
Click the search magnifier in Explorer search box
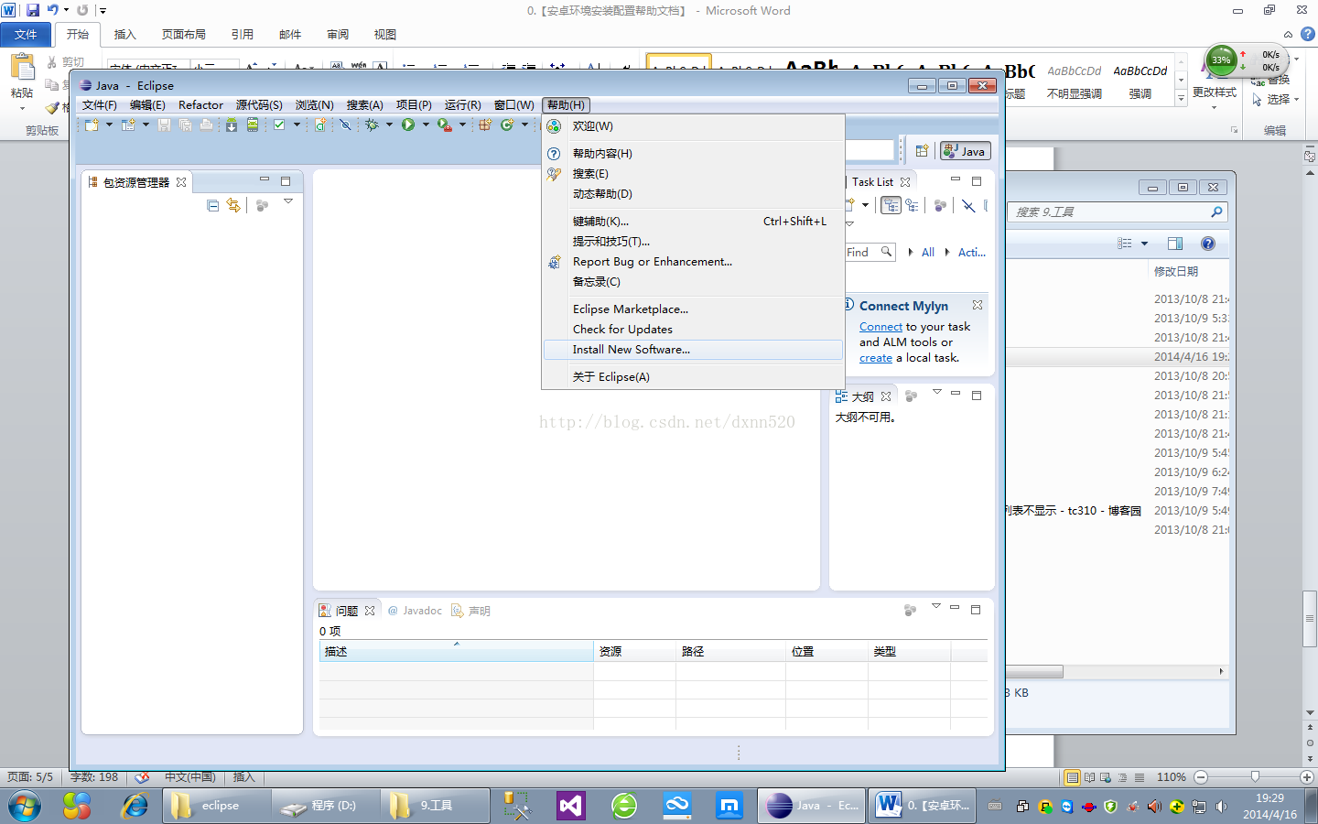(x=1216, y=211)
